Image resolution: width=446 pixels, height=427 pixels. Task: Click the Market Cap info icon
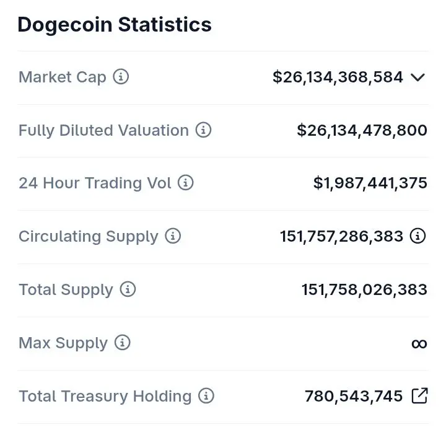point(121,77)
